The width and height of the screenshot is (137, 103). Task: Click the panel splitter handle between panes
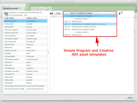[48, 52]
